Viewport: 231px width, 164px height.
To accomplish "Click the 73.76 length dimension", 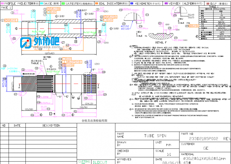I will tap(68, 113).
